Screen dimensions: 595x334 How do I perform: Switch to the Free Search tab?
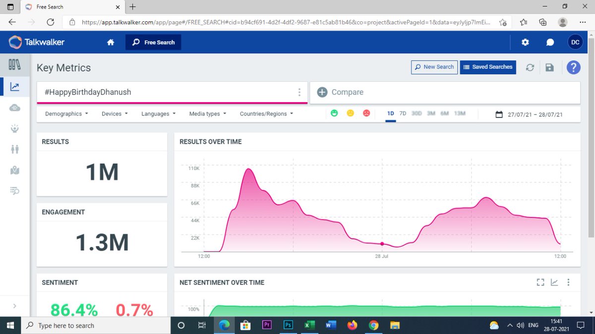(153, 43)
